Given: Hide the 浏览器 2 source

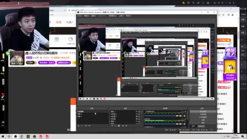Looking at the screenshot, I should point(136,116).
